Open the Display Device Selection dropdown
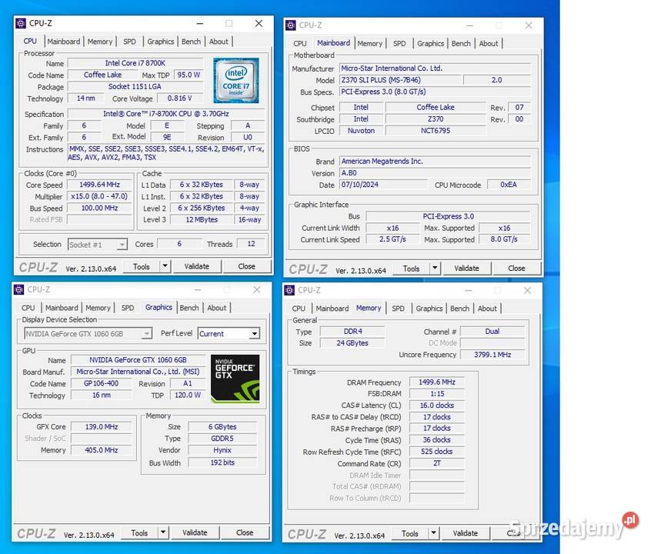 [x=147, y=333]
